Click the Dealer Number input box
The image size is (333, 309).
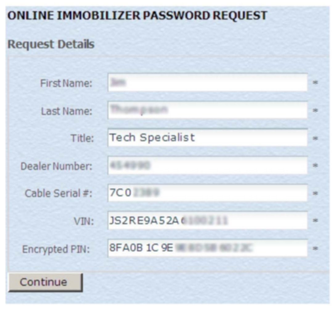(x=207, y=165)
